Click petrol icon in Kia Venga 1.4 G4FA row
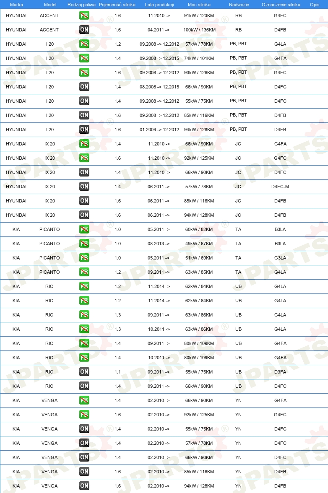The height and width of the screenshot is (493, 328). pyautogui.click(x=84, y=400)
